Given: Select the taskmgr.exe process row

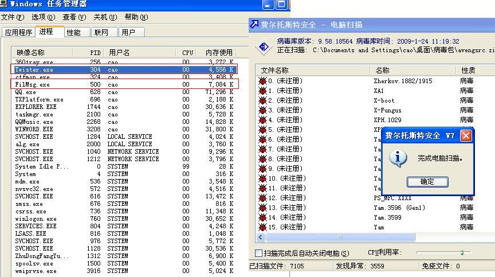Looking at the screenshot, I should [124, 114].
